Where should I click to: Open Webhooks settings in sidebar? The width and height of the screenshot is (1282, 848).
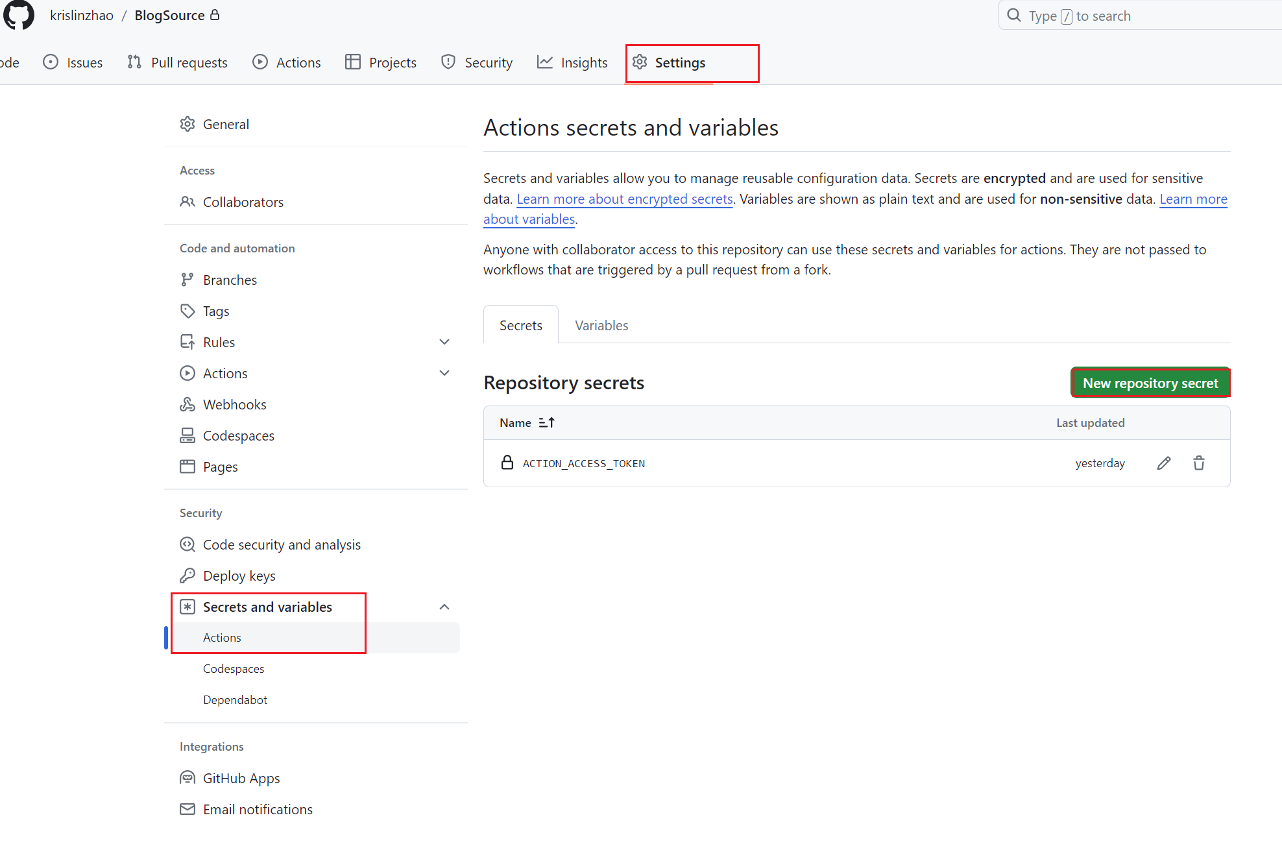[234, 405]
